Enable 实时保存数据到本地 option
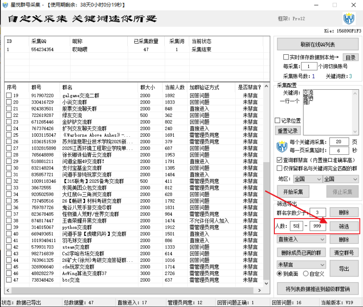363x307 pixels. (286, 57)
